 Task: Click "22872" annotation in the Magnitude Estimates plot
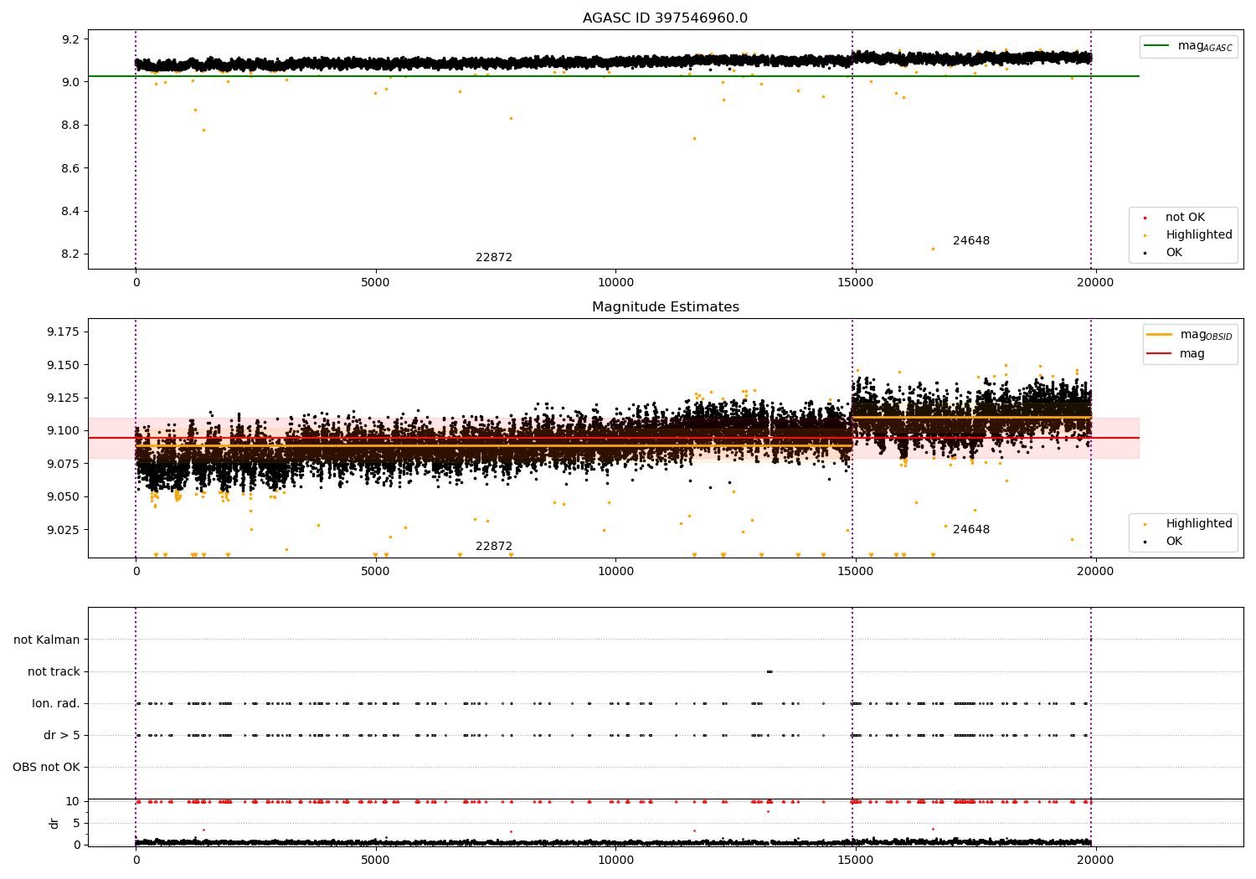[x=494, y=547]
